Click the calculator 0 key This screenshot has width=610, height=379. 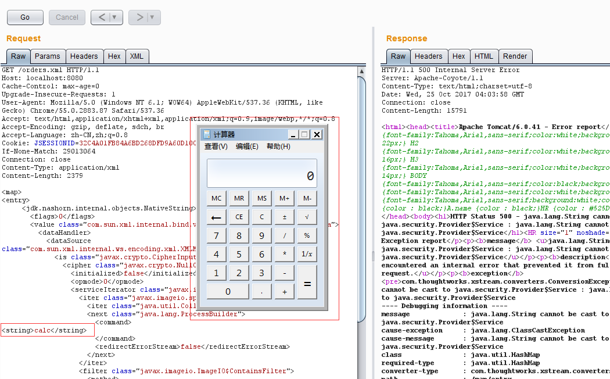(228, 292)
